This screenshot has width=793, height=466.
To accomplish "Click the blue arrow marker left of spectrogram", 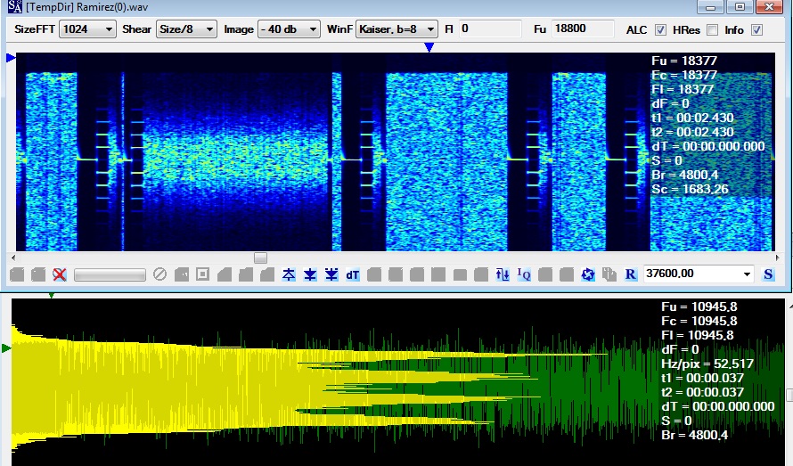I will [x=11, y=58].
